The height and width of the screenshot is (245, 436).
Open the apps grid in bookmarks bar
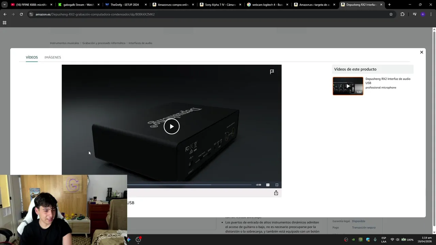pos(4,23)
